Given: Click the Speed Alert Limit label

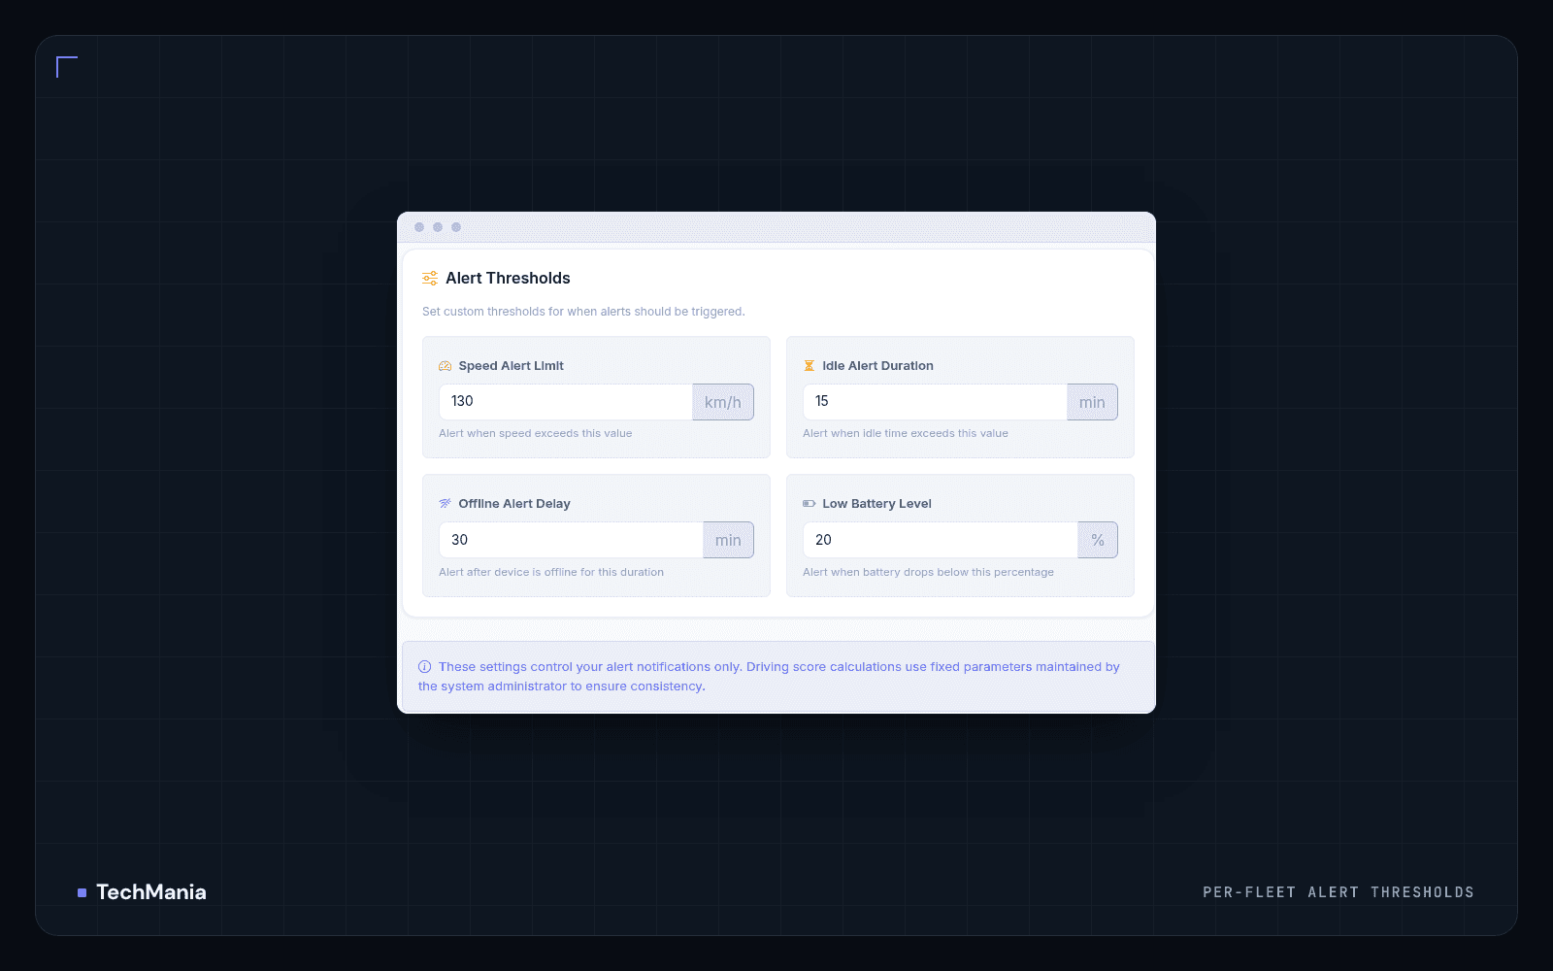Looking at the screenshot, I should pyautogui.click(x=511, y=366).
